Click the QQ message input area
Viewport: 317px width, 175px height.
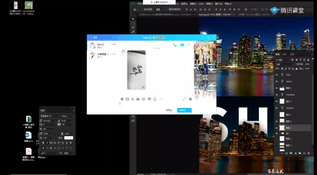156,104
